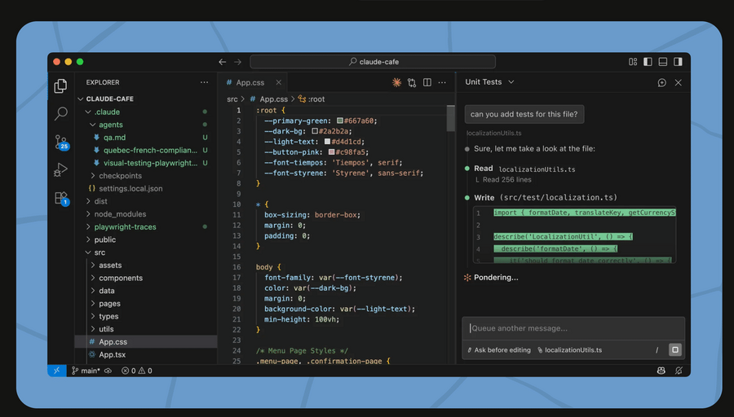
Task: Start a new chat in Claude panel
Action: click(x=662, y=82)
